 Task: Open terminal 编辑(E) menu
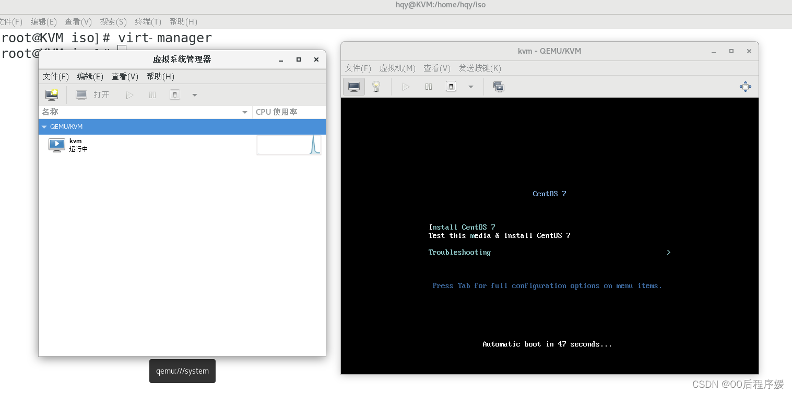pyautogui.click(x=44, y=21)
